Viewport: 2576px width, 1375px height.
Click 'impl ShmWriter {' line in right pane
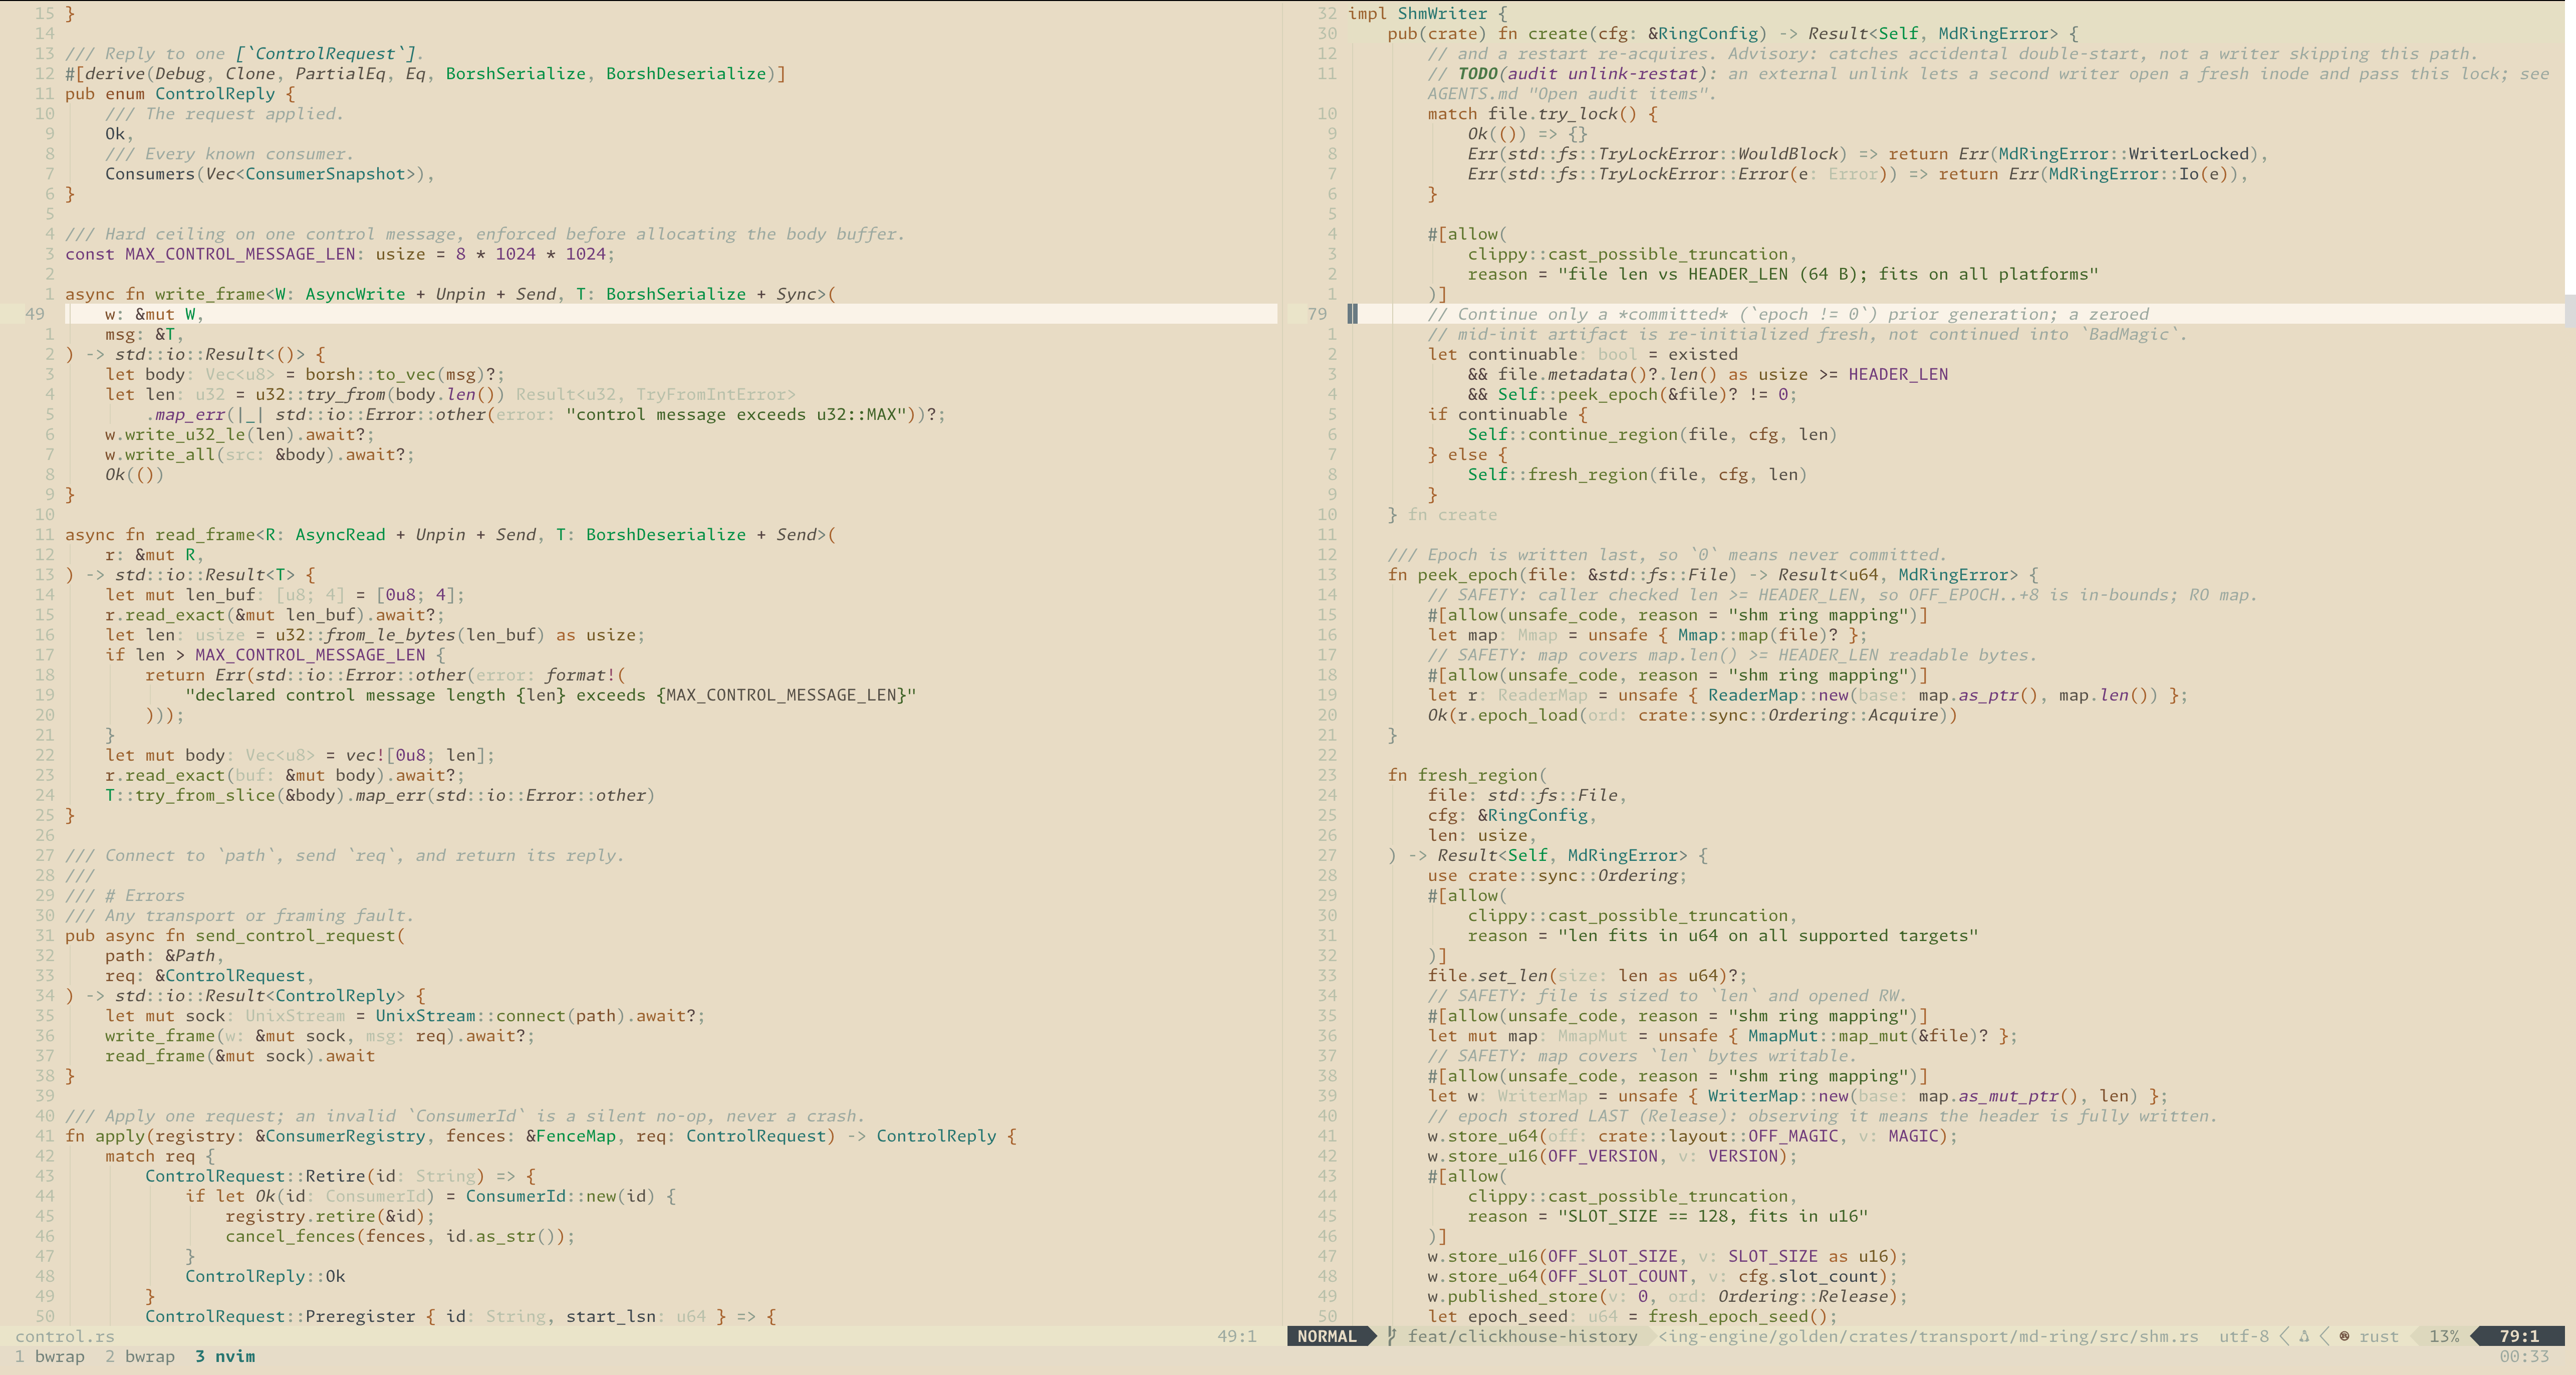point(1427,14)
